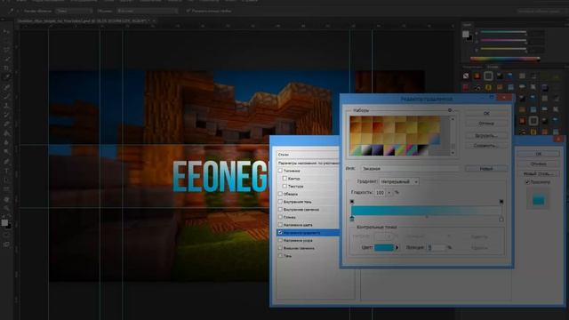Click the Сохранить... button
This screenshot has width=569, height=320.
[486, 146]
